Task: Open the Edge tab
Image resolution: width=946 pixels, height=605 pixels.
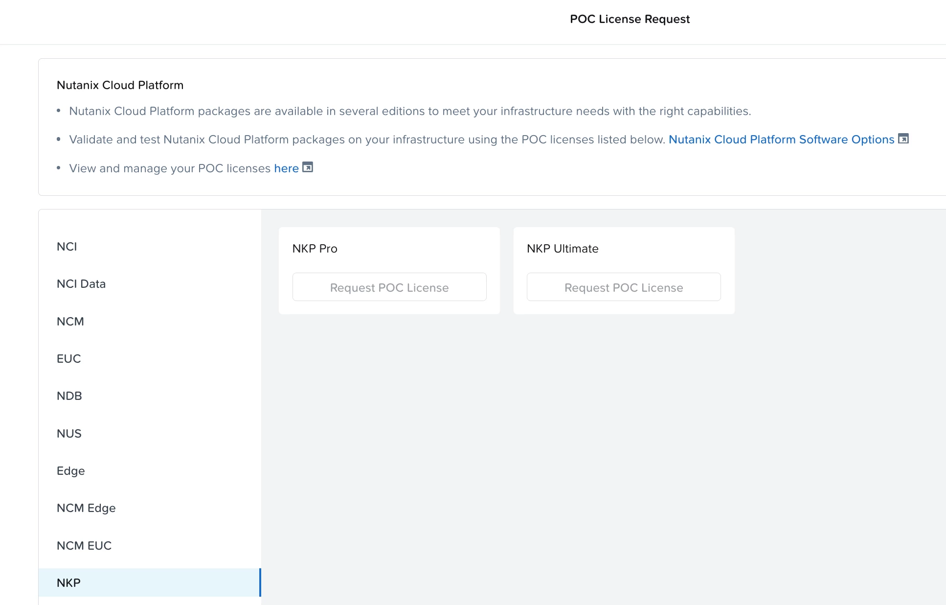Action: pos(150,471)
